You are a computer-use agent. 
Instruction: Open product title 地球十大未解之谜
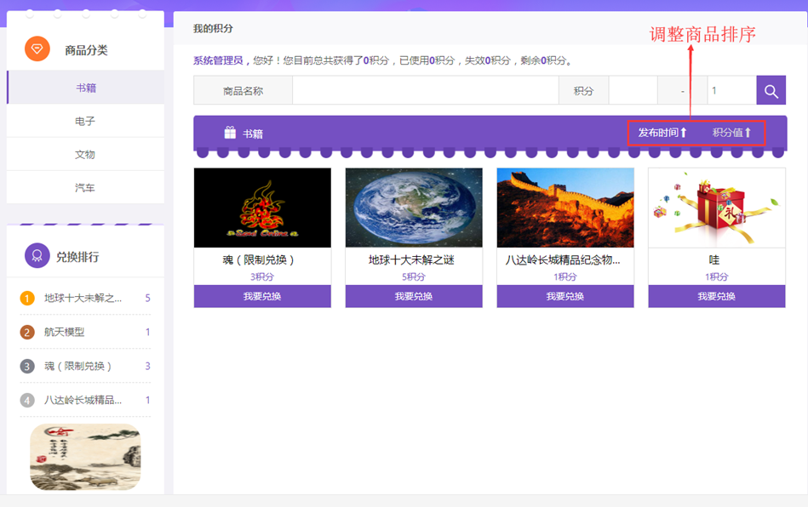pyautogui.click(x=411, y=260)
